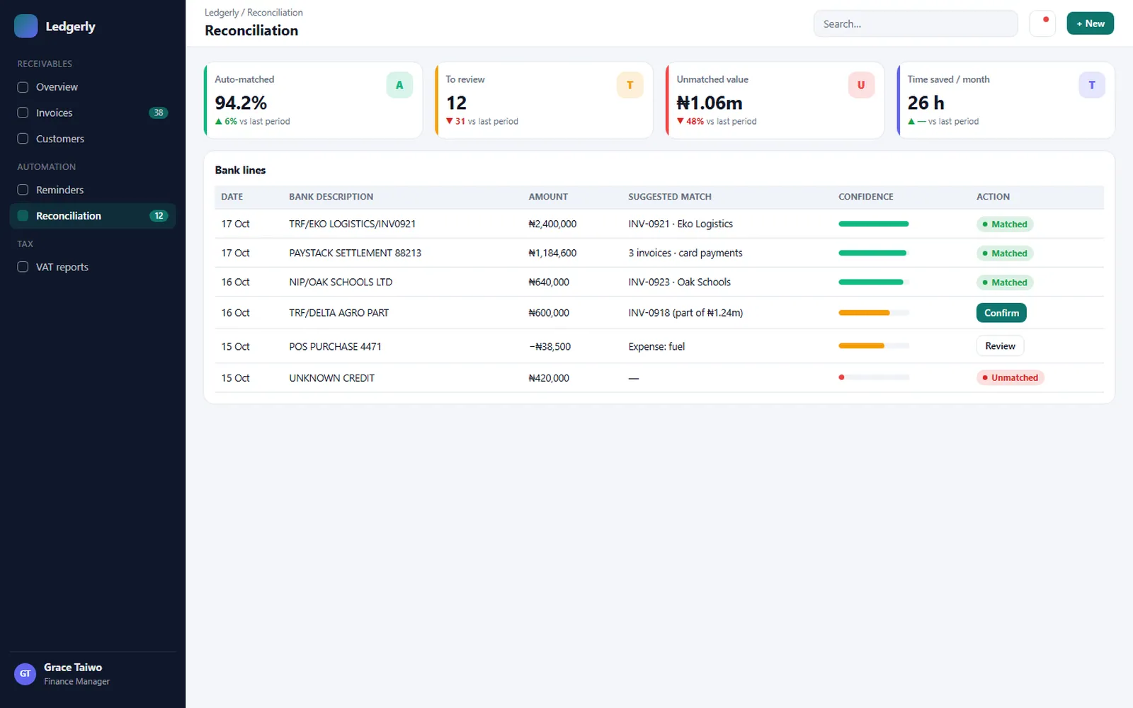Click confidence bar for POS PURCHASE 4471
The height and width of the screenshot is (708, 1133).
pyautogui.click(x=874, y=346)
